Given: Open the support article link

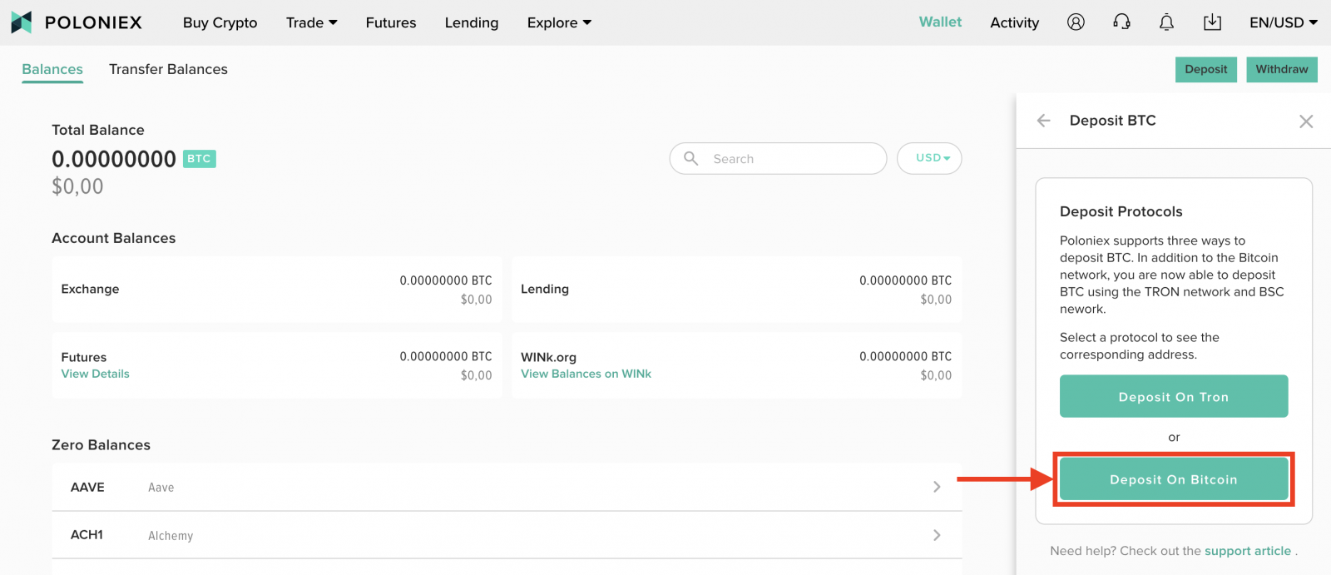Looking at the screenshot, I should pyautogui.click(x=1247, y=551).
